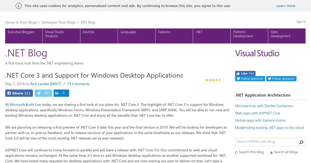Click the cookie notice info icon
Image resolution: width=311 pixels, height=163 pixels.
[x=19, y=6]
